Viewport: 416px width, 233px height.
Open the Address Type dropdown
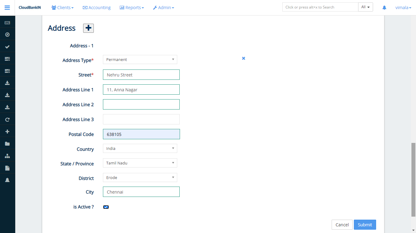point(140,59)
